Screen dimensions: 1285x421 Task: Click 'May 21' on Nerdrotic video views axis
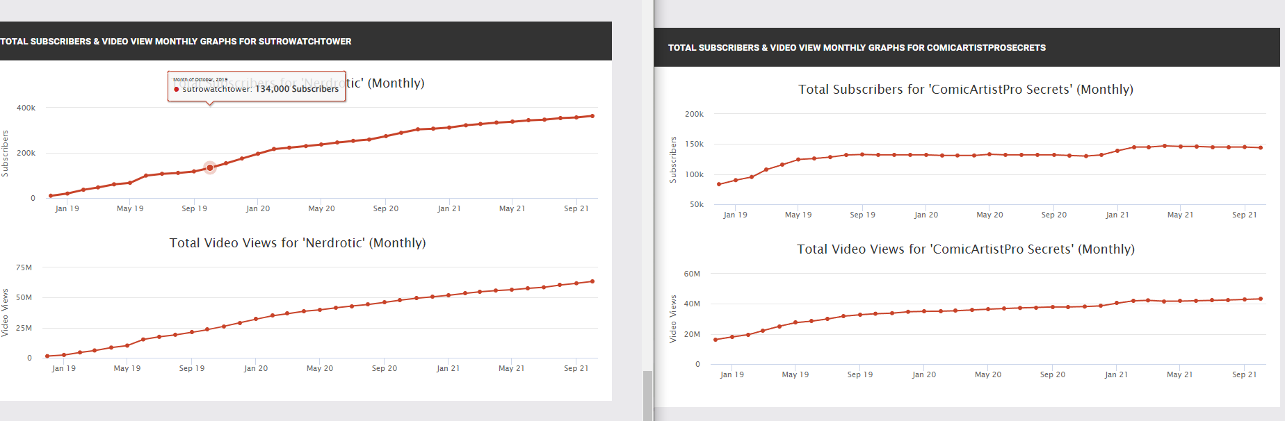tap(512, 369)
